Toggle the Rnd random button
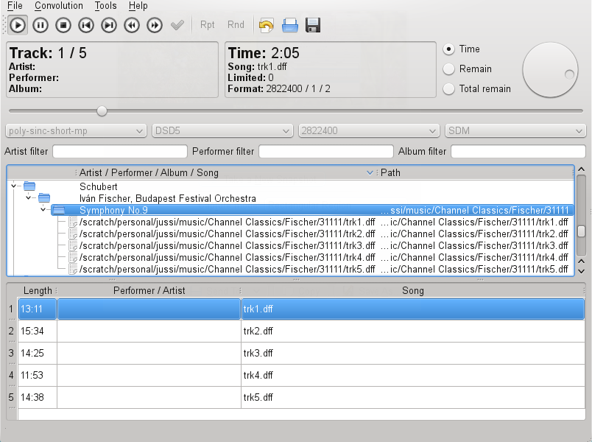This screenshot has width=592, height=442. pos(236,25)
